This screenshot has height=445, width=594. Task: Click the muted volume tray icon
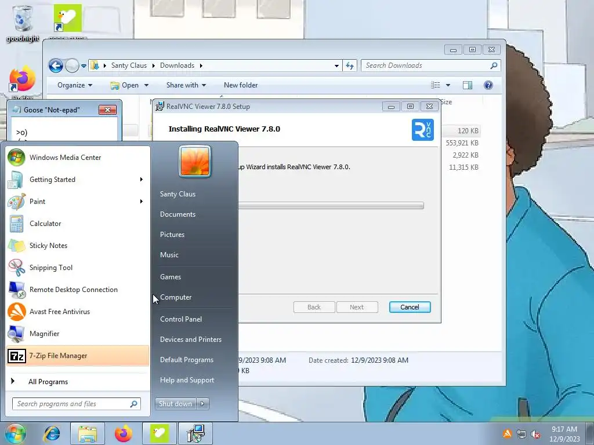(x=535, y=435)
